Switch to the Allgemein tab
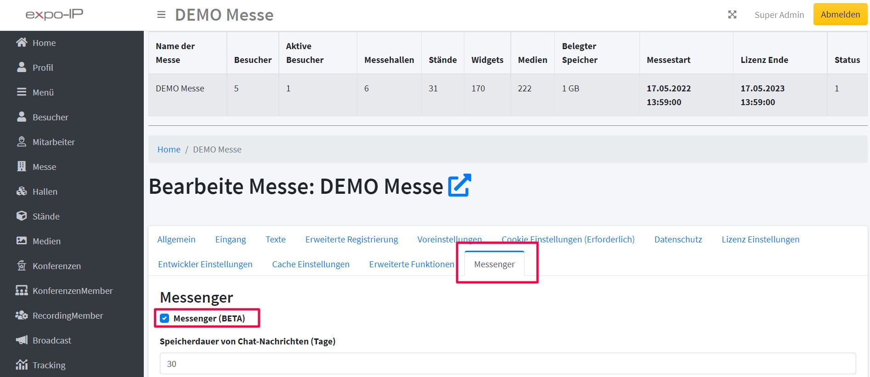Screen dimensions: 870x377 [x=176, y=239]
